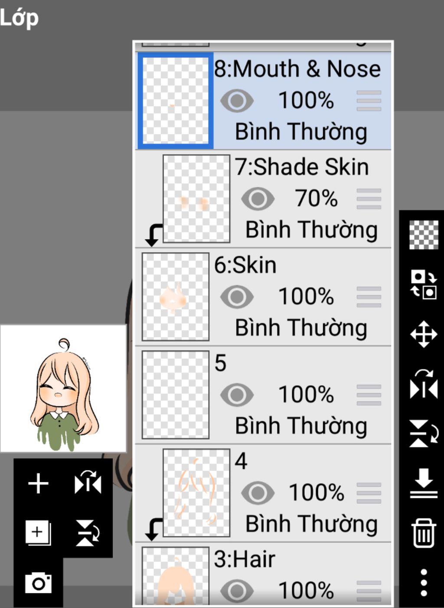The width and height of the screenshot is (444, 608).
Task: Toggle visibility of Shade Skin layer
Action: click(x=258, y=199)
